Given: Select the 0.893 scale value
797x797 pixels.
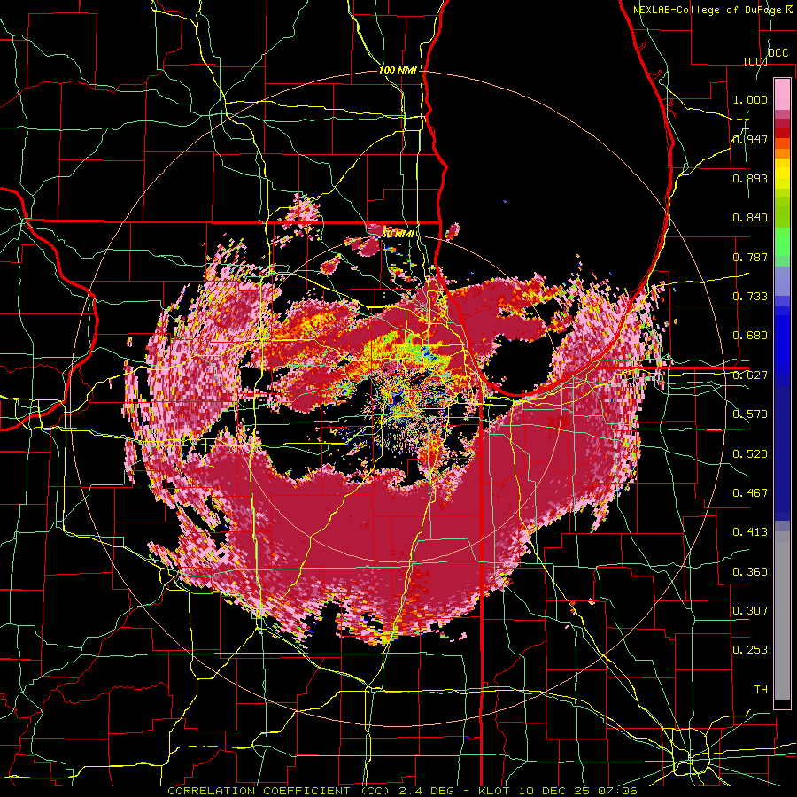Looking at the screenshot, I should pos(750,178).
